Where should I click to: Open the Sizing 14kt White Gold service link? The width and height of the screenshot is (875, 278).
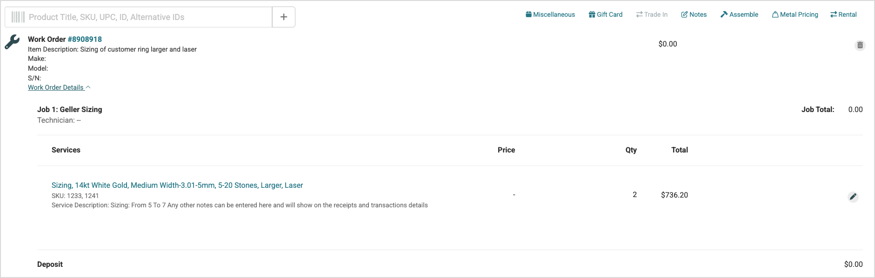click(x=177, y=185)
